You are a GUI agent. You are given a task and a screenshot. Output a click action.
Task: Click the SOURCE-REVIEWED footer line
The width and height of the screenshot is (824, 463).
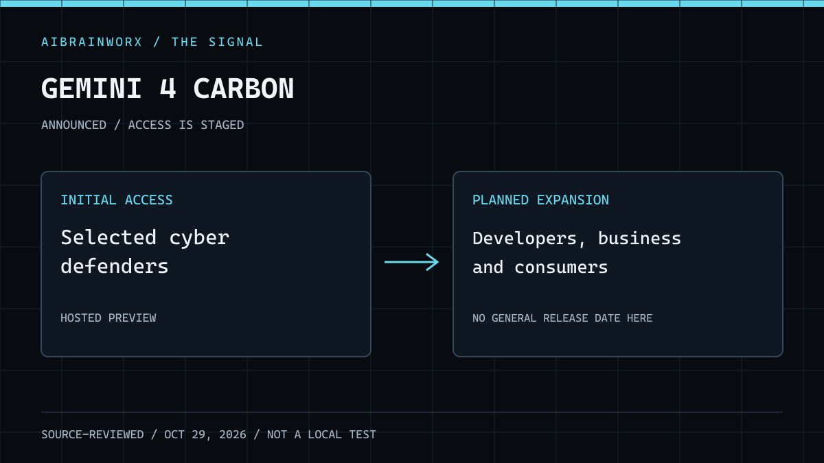[x=209, y=434]
